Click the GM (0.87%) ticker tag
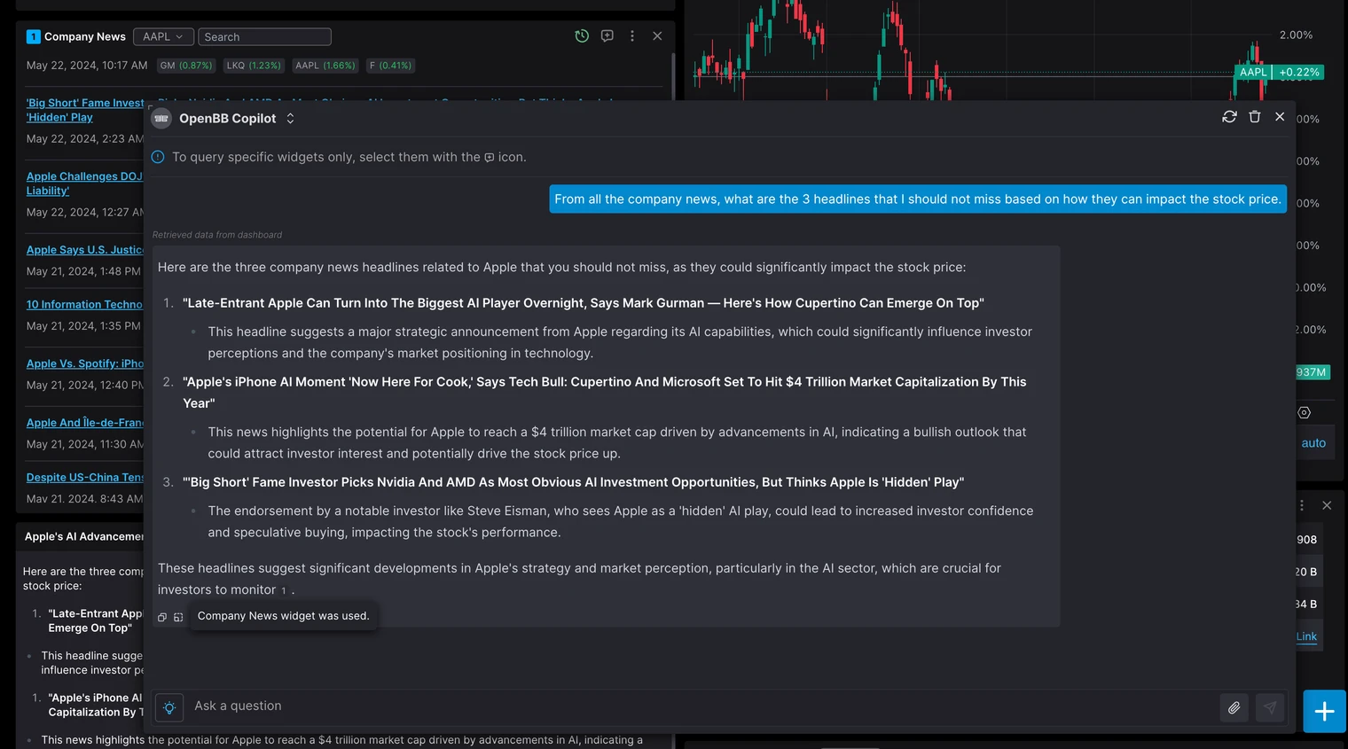The height and width of the screenshot is (749, 1348). point(186,66)
